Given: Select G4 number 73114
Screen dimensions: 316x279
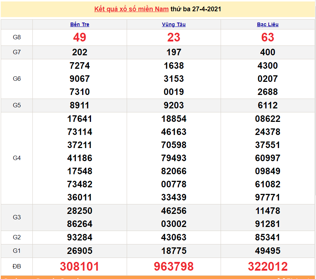Looking at the screenshot, I should click(80, 132).
